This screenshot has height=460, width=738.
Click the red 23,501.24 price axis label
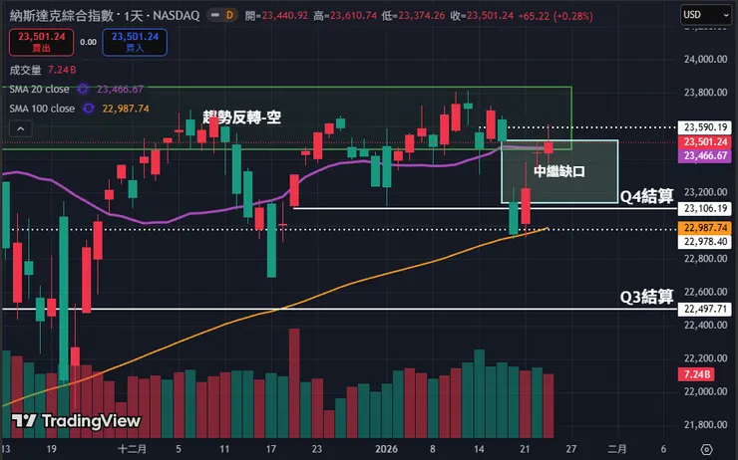704,142
